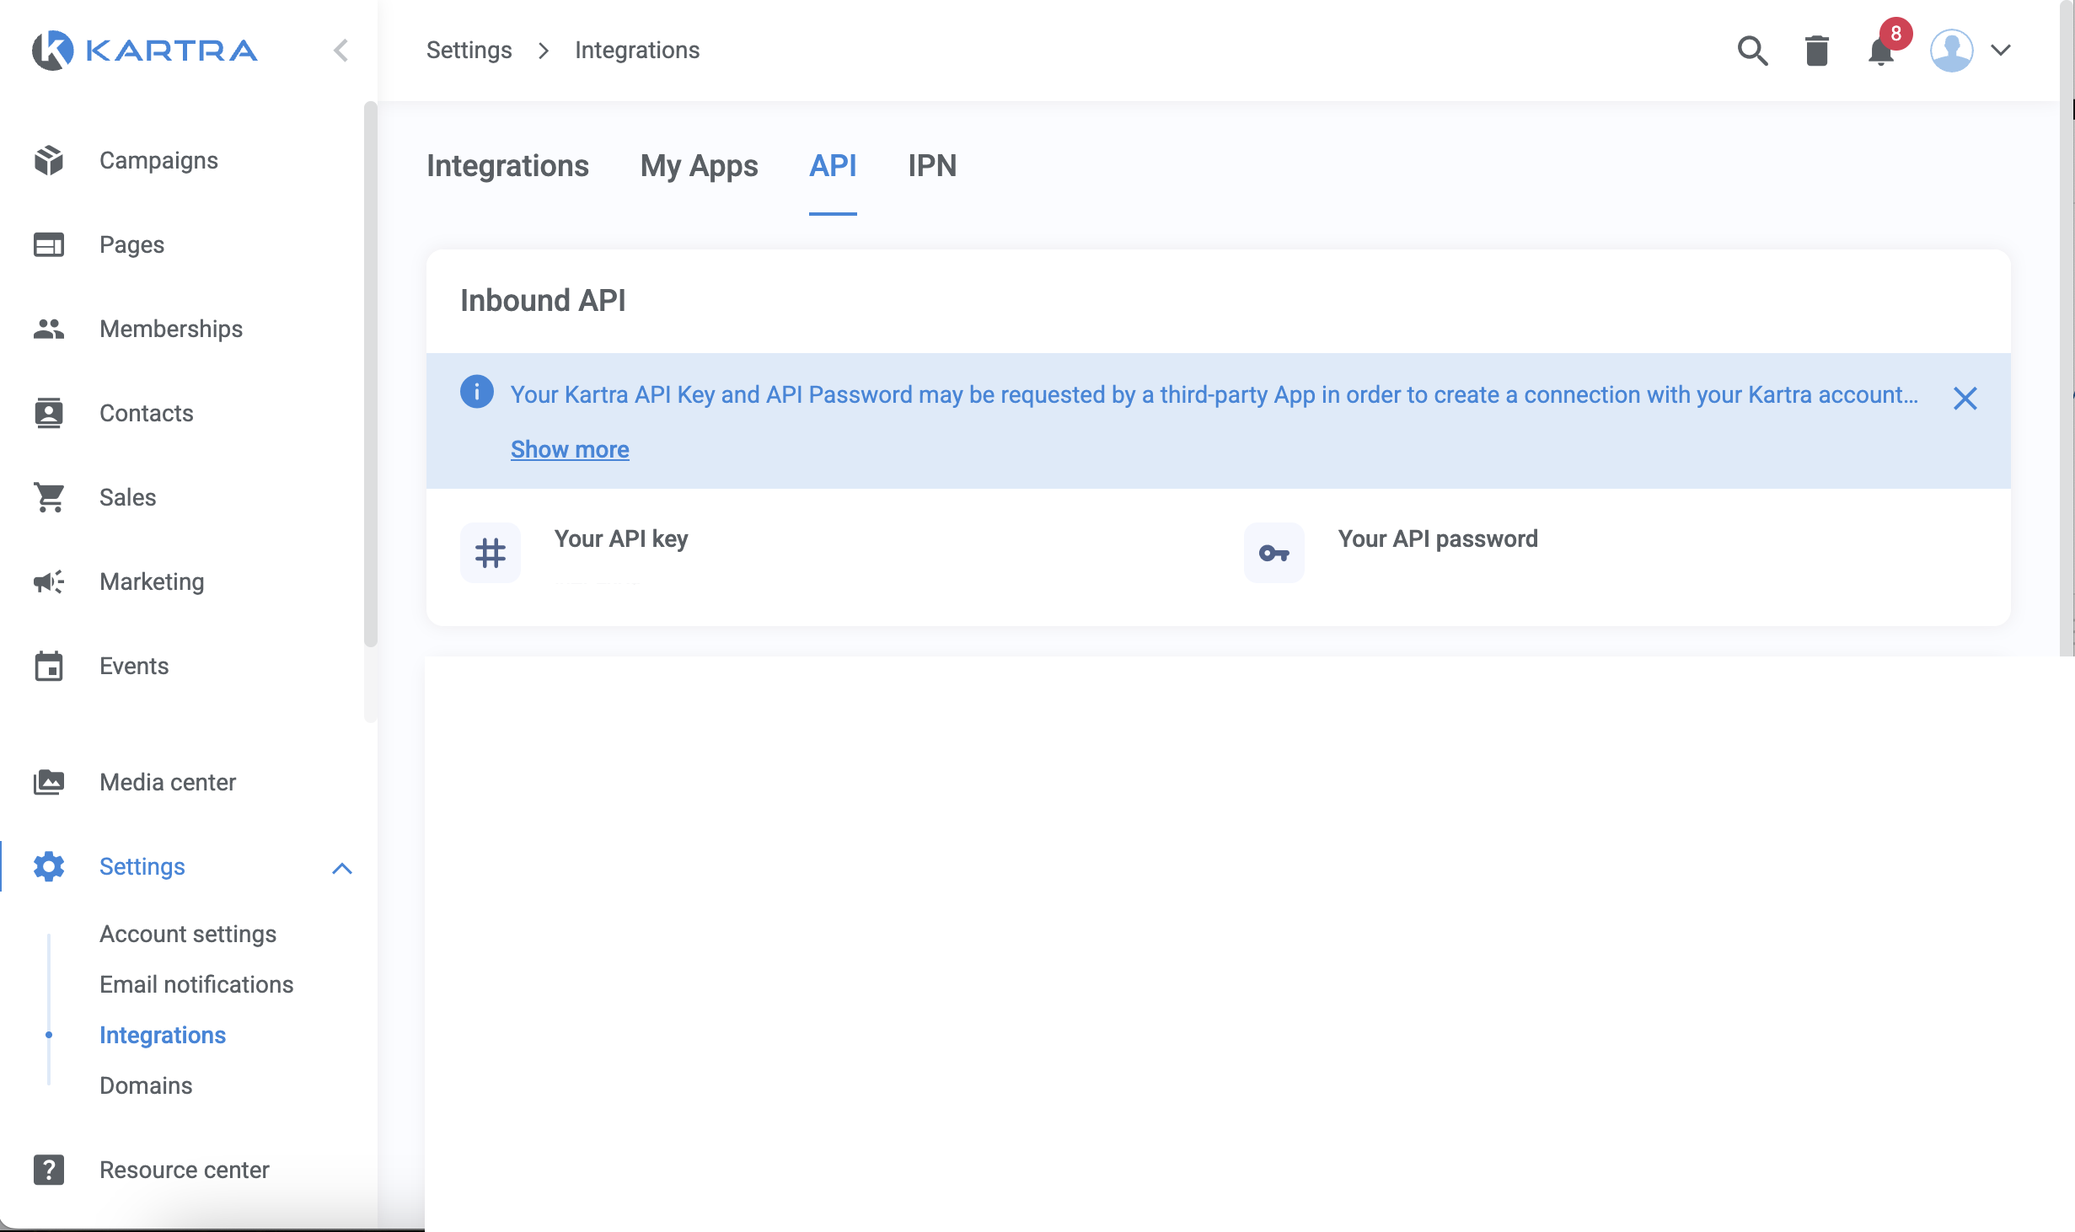Screen dimensions: 2075x1232
Task: Open the user profile dropdown arrow
Action: (2001, 51)
